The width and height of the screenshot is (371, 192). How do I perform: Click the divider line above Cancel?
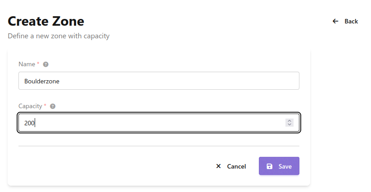[158, 146]
